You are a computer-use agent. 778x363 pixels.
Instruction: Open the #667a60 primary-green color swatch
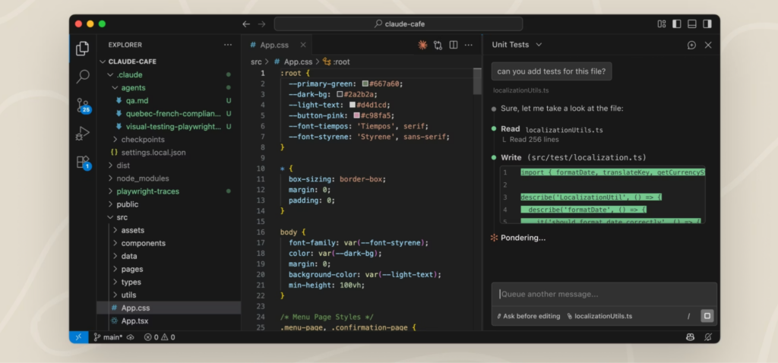365,84
